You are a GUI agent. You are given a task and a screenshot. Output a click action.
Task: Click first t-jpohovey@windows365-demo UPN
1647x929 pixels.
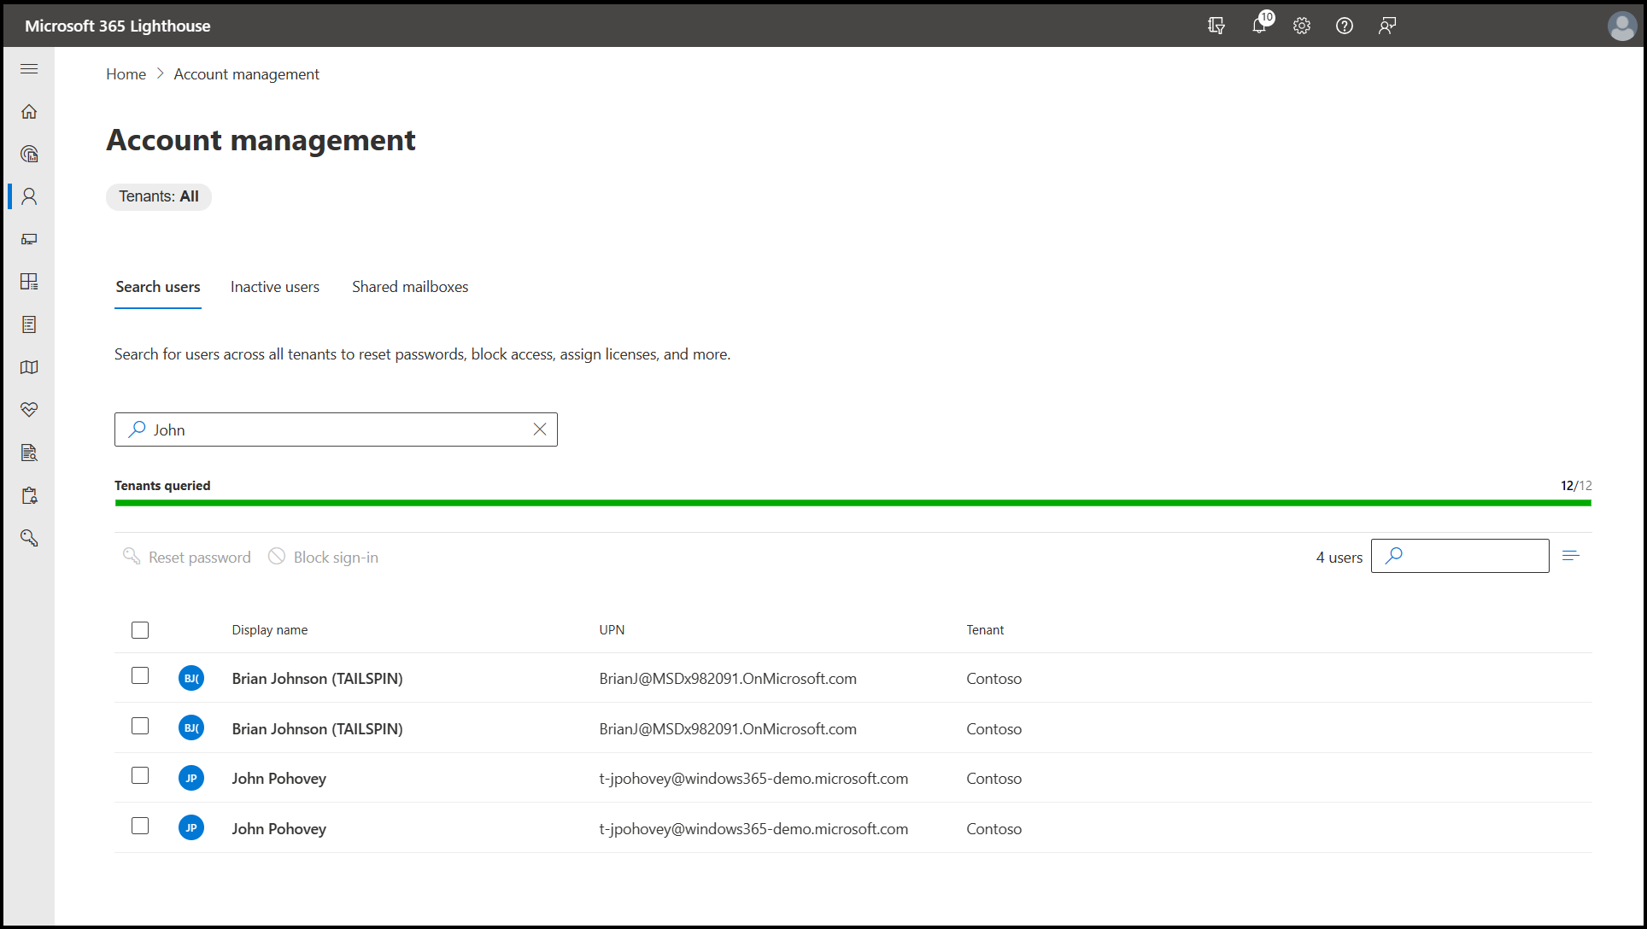pyautogui.click(x=753, y=778)
